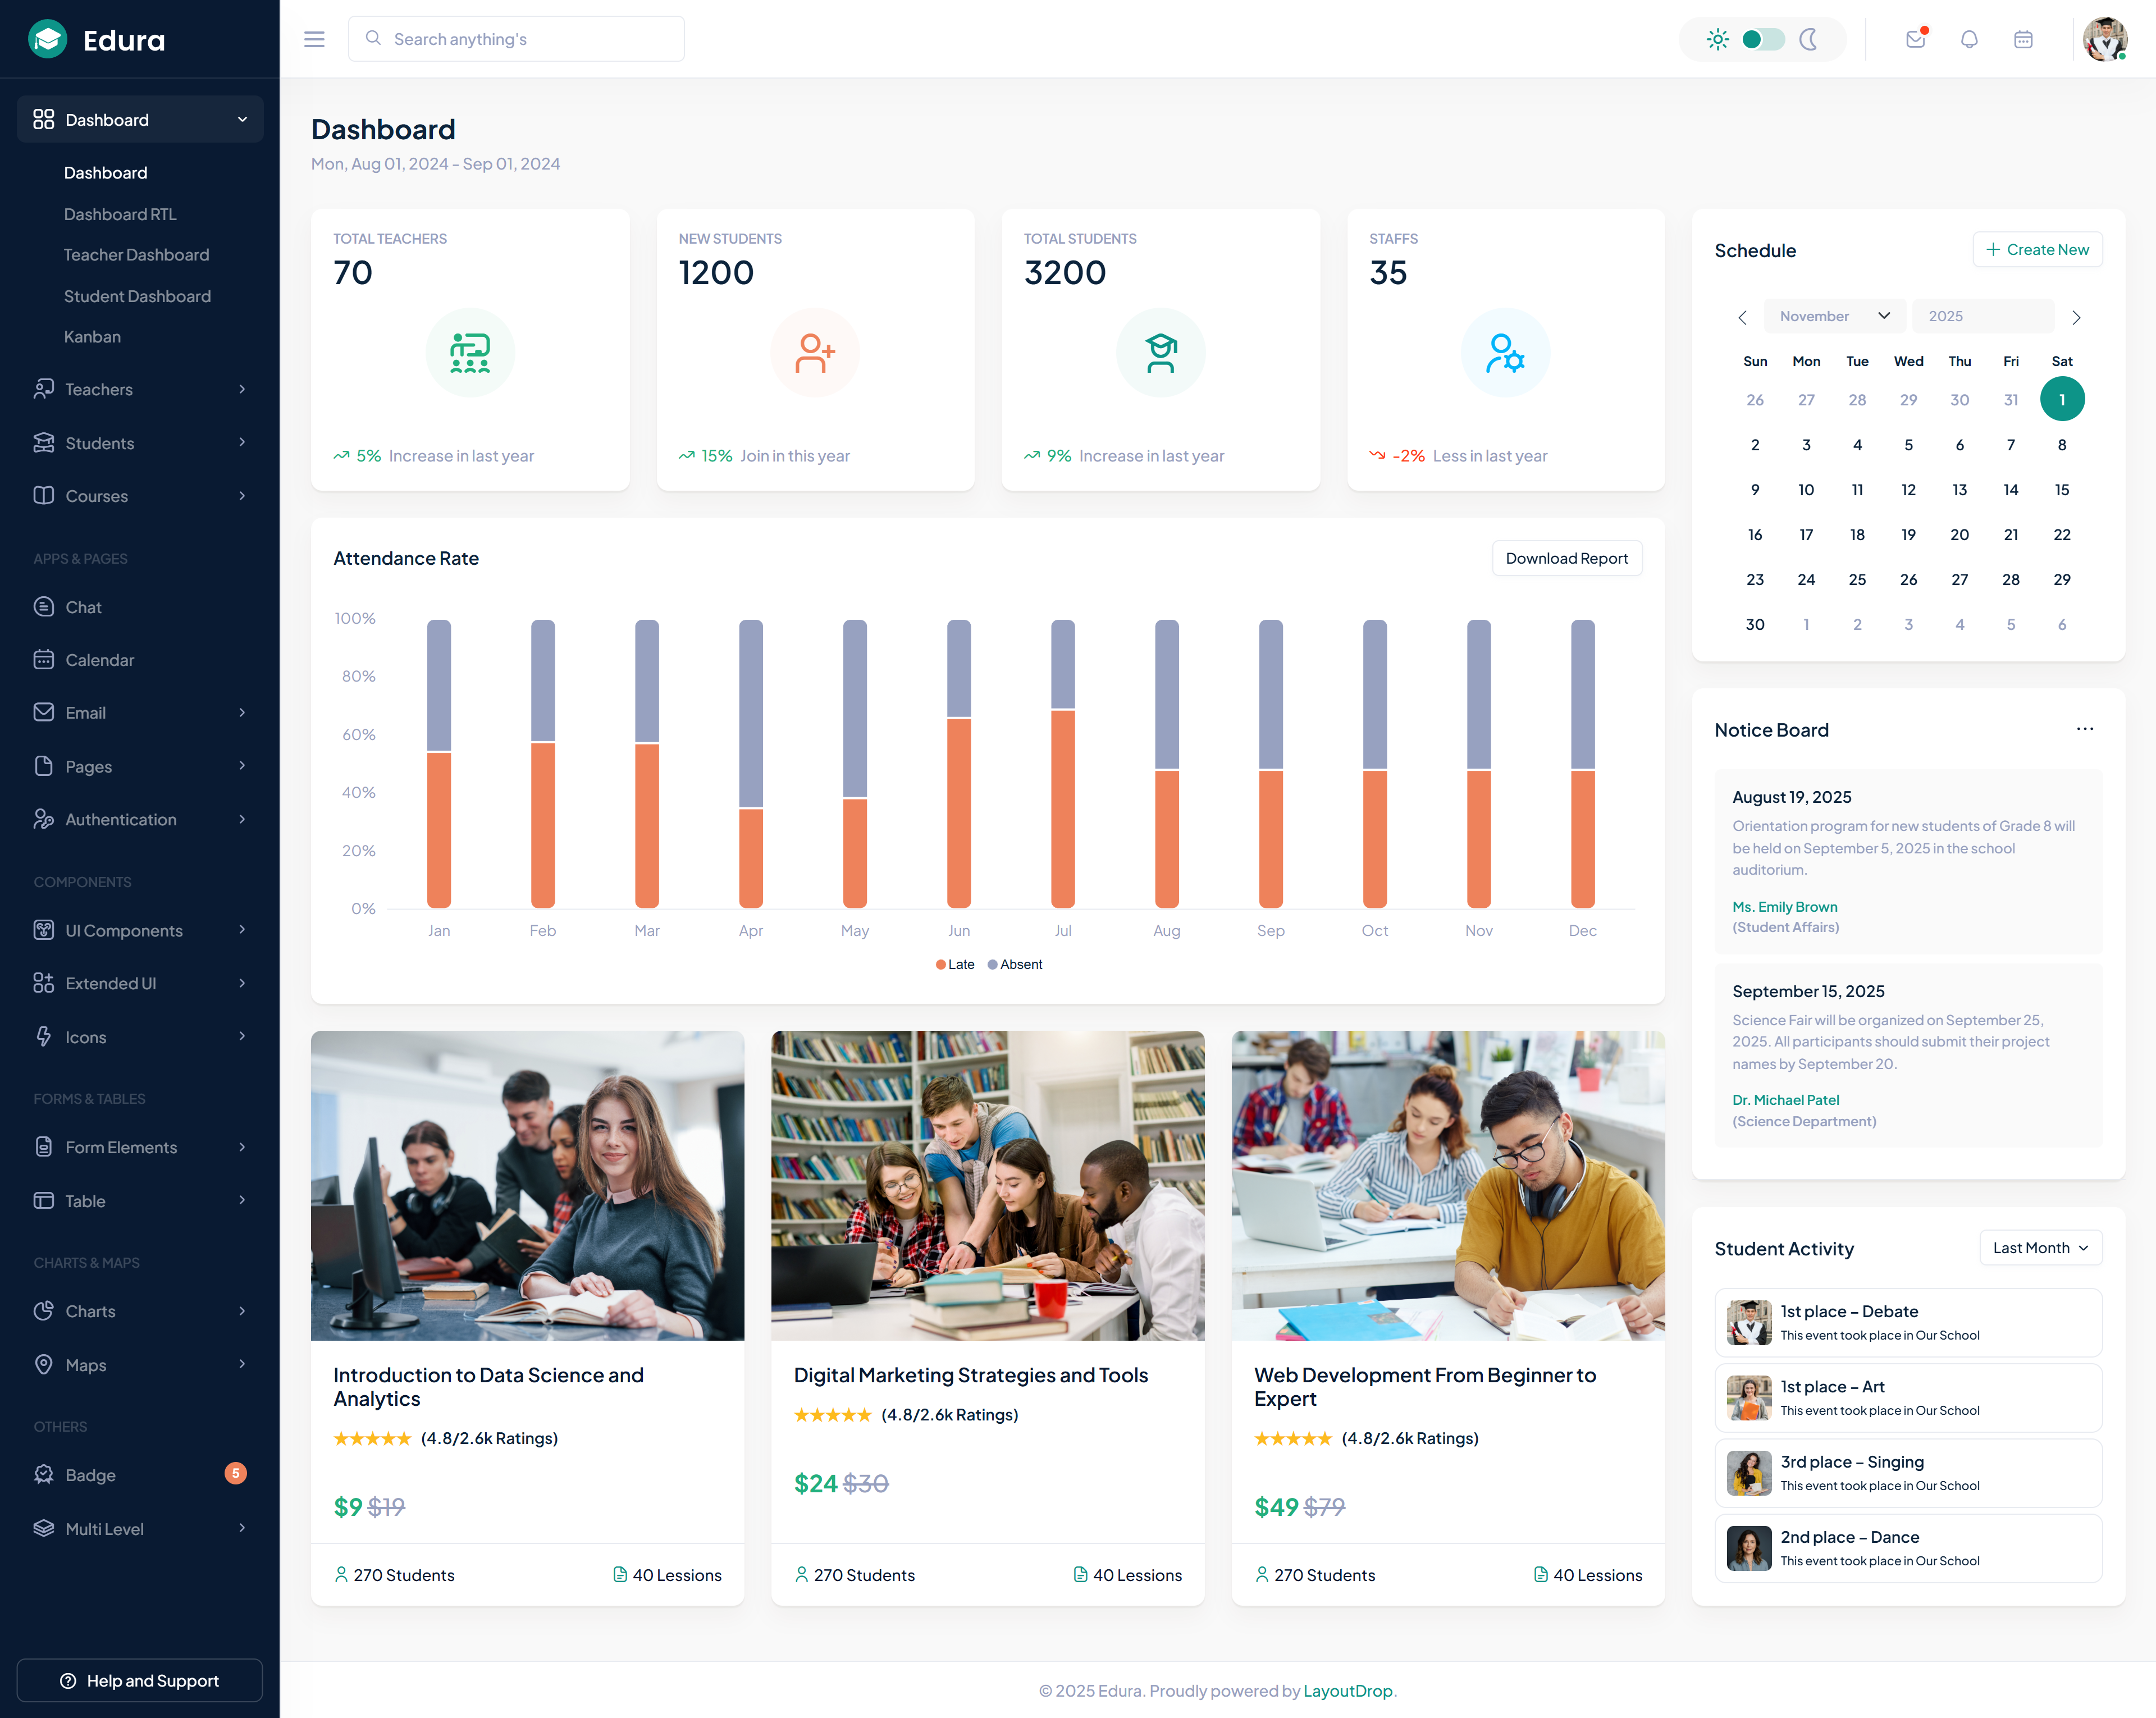Click the Create New schedule button
The width and height of the screenshot is (2156, 1718).
[2037, 249]
